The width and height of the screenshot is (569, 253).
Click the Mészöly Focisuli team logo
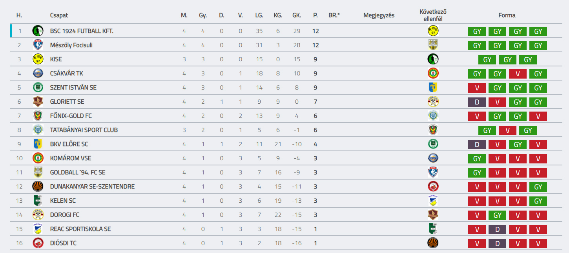(38, 45)
